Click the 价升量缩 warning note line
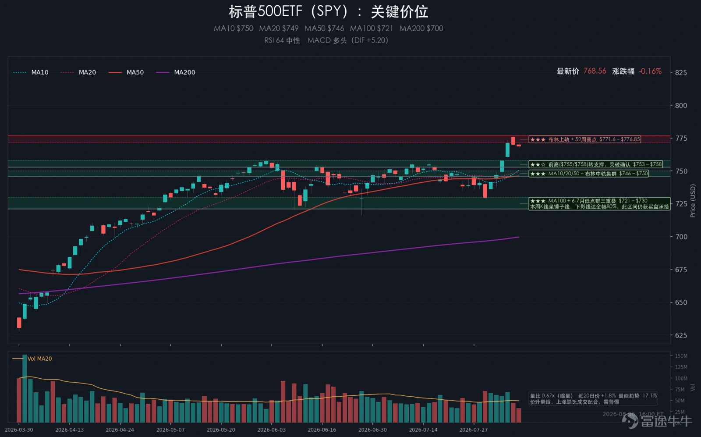 pos(574,401)
